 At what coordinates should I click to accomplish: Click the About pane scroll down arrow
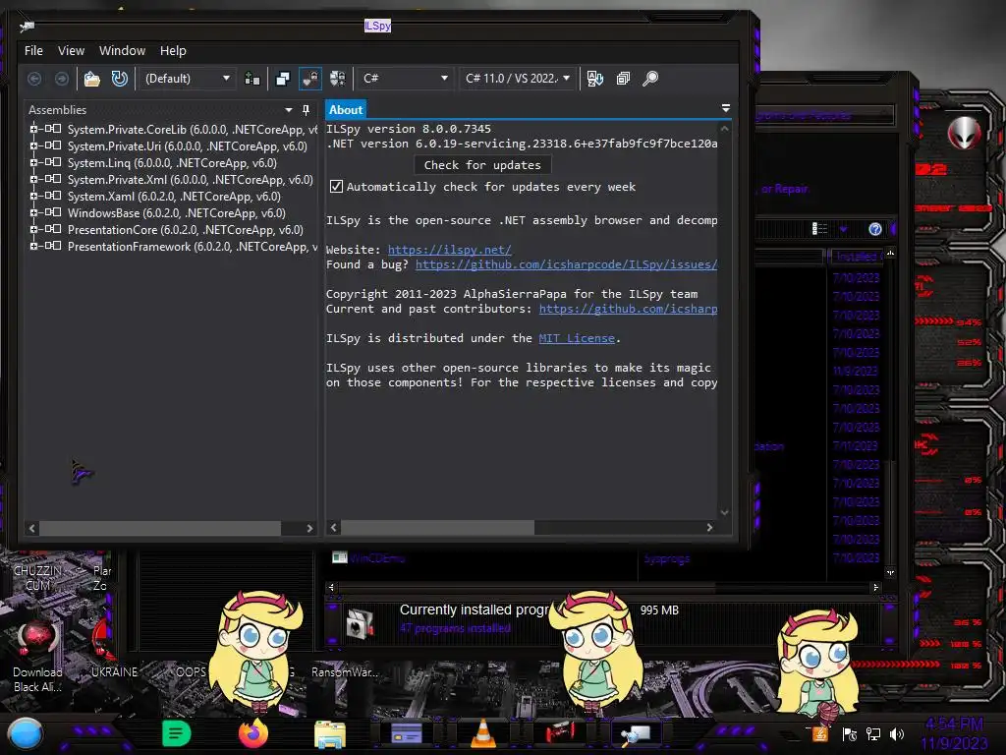[x=724, y=512]
